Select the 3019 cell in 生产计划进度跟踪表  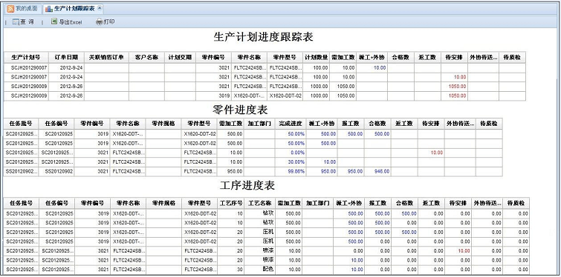pos(213,96)
